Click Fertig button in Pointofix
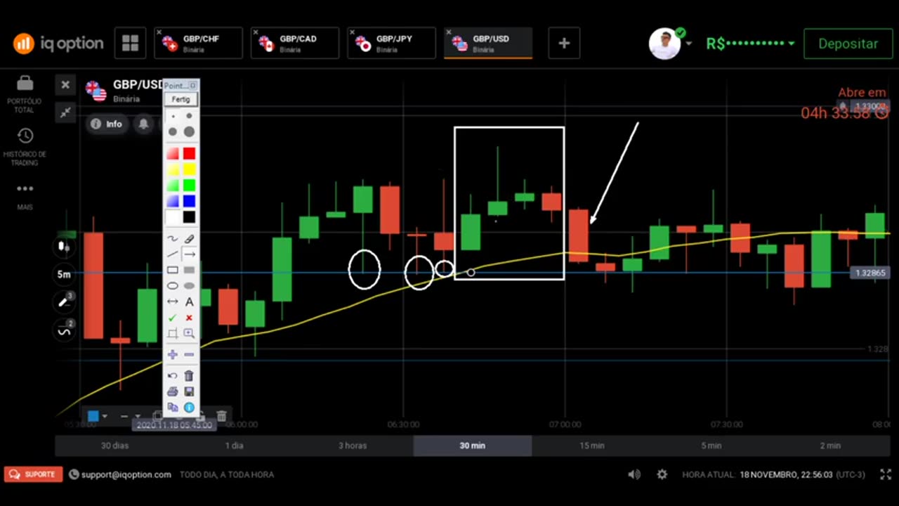The width and height of the screenshot is (899, 506). pos(181,99)
